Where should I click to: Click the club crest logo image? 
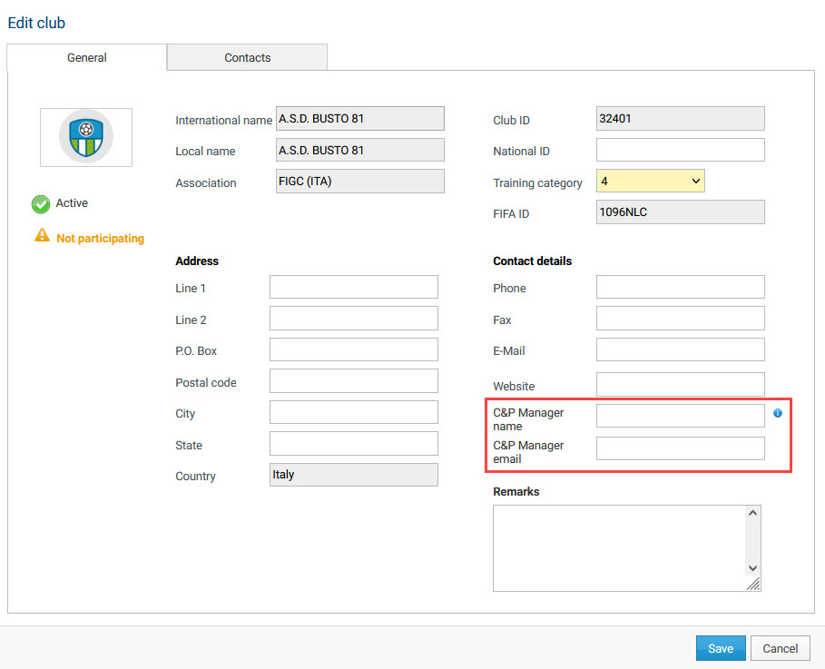coord(85,137)
